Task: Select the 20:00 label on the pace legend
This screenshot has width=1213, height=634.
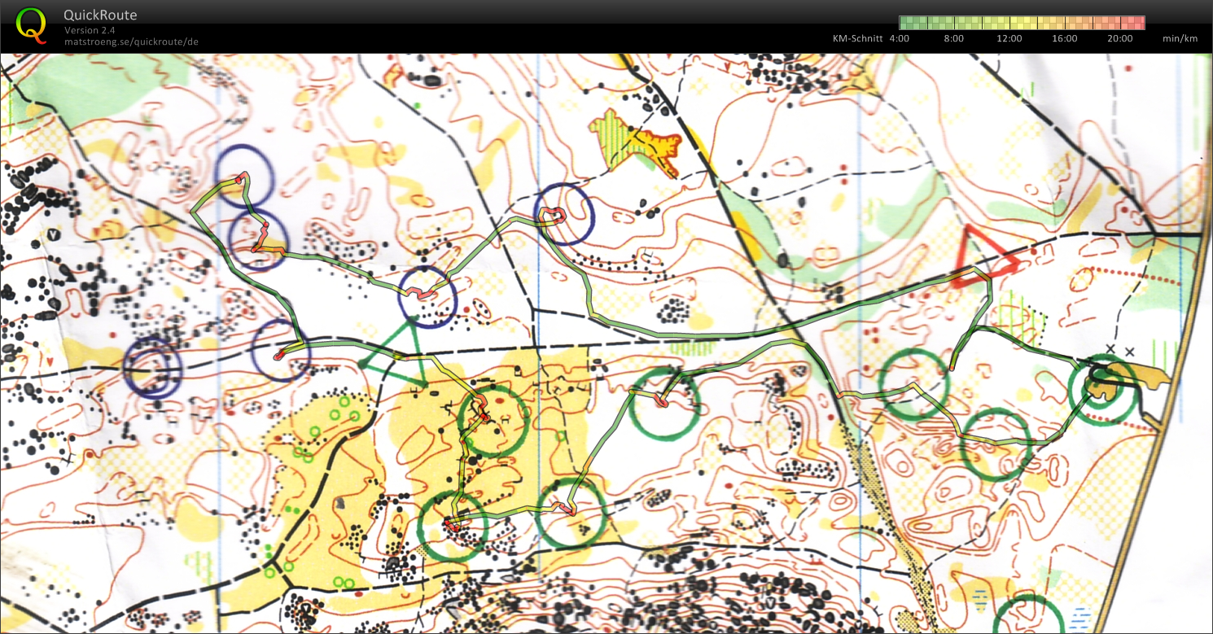Action: click(1120, 38)
